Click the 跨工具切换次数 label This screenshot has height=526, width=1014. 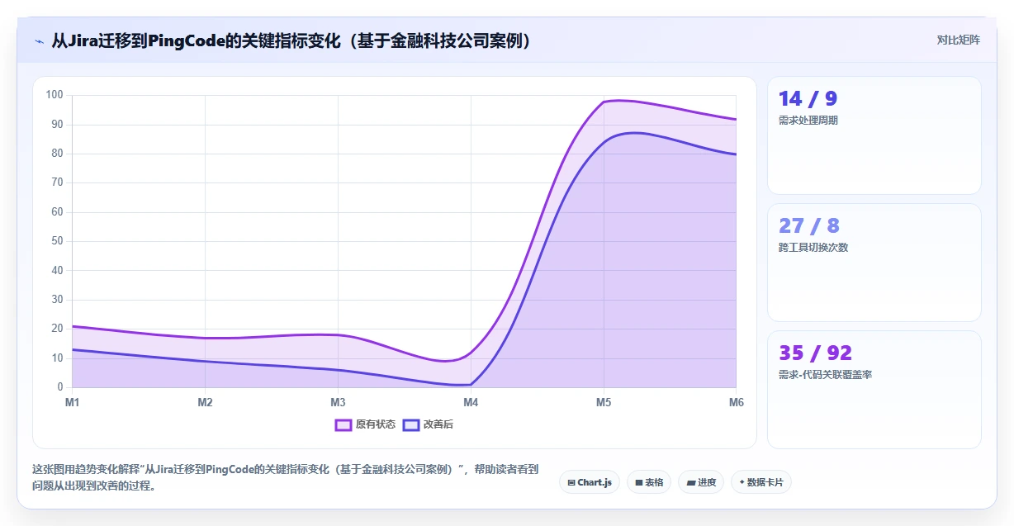coord(813,248)
